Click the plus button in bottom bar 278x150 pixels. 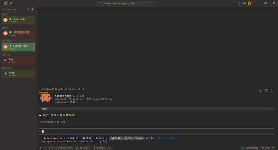[46, 148]
